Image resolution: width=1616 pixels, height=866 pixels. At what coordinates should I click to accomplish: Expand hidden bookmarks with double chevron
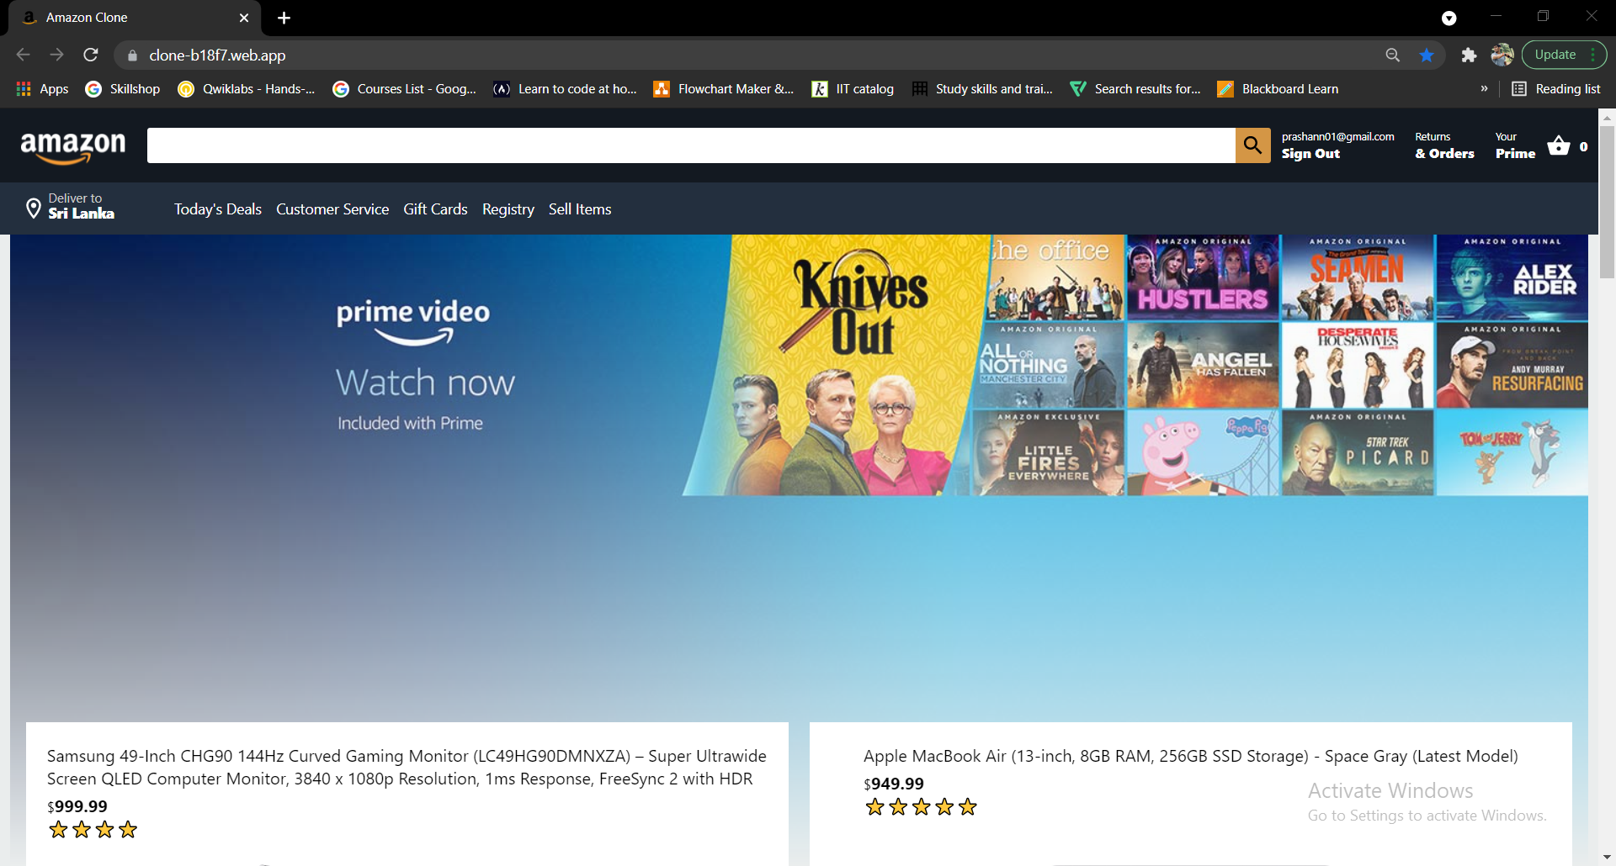pyautogui.click(x=1484, y=89)
